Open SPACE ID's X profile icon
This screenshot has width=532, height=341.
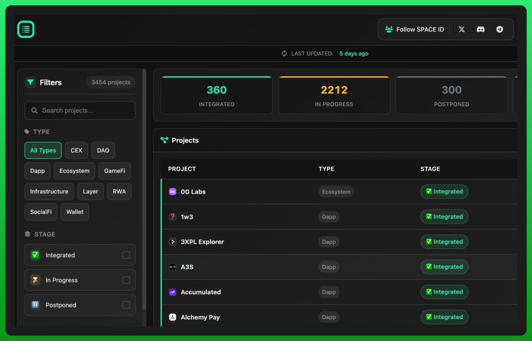pyautogui.click(x=462, y=29)
